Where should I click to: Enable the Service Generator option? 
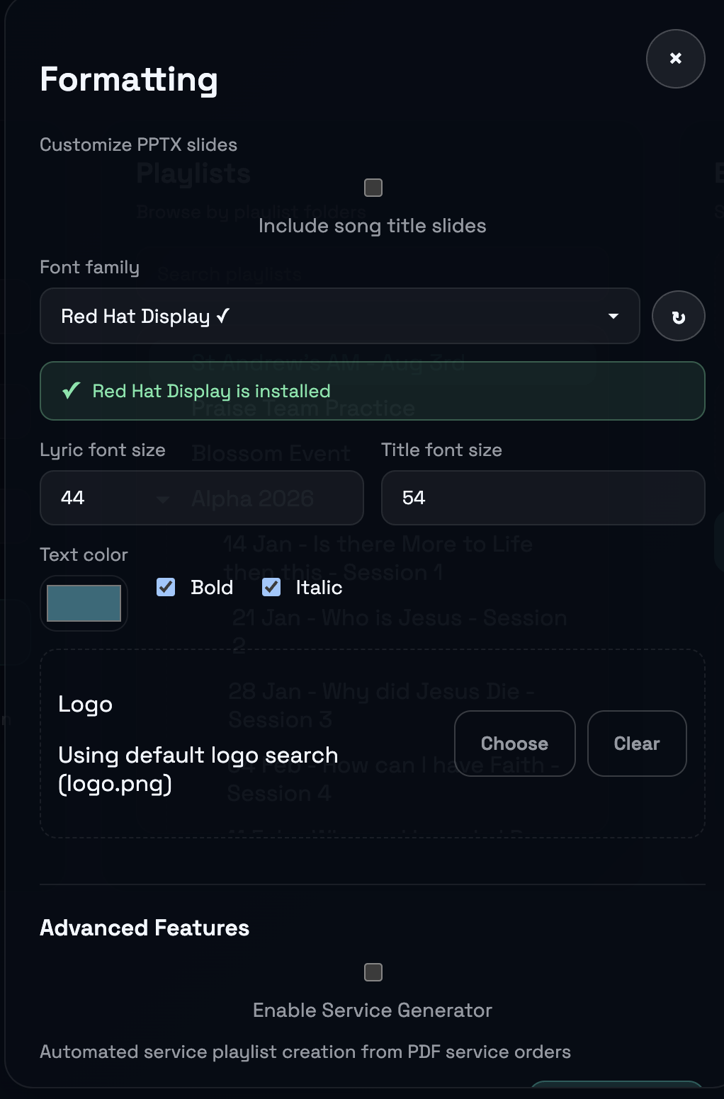pos(373,972)
